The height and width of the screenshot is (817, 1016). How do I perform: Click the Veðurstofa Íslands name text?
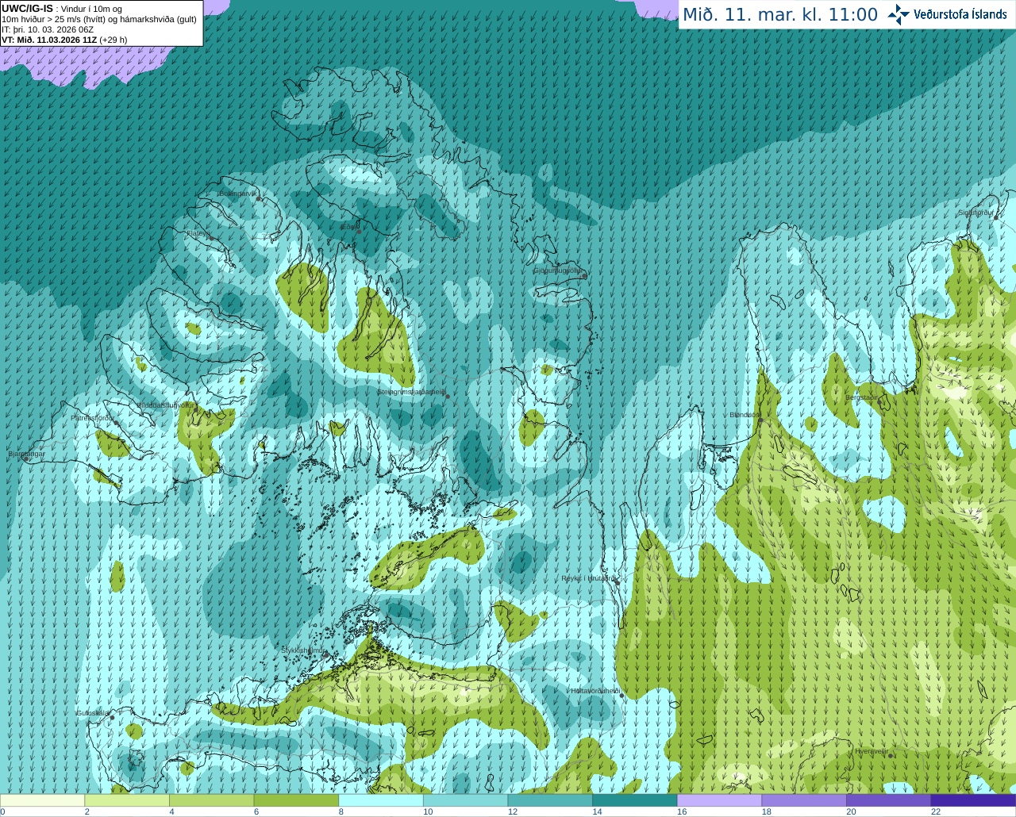[x=960, y=14]
